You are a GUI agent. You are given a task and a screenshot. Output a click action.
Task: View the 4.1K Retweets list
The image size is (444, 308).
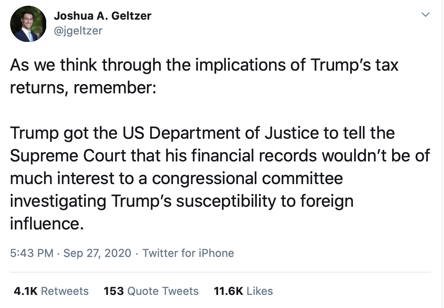[51, 291]
